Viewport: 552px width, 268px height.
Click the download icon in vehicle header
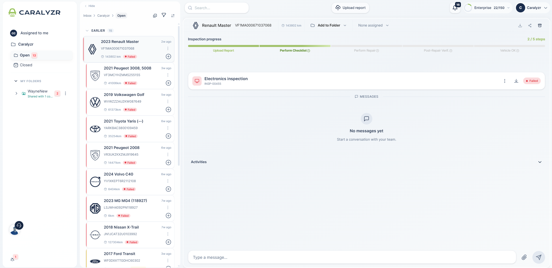tap(520, 25)
